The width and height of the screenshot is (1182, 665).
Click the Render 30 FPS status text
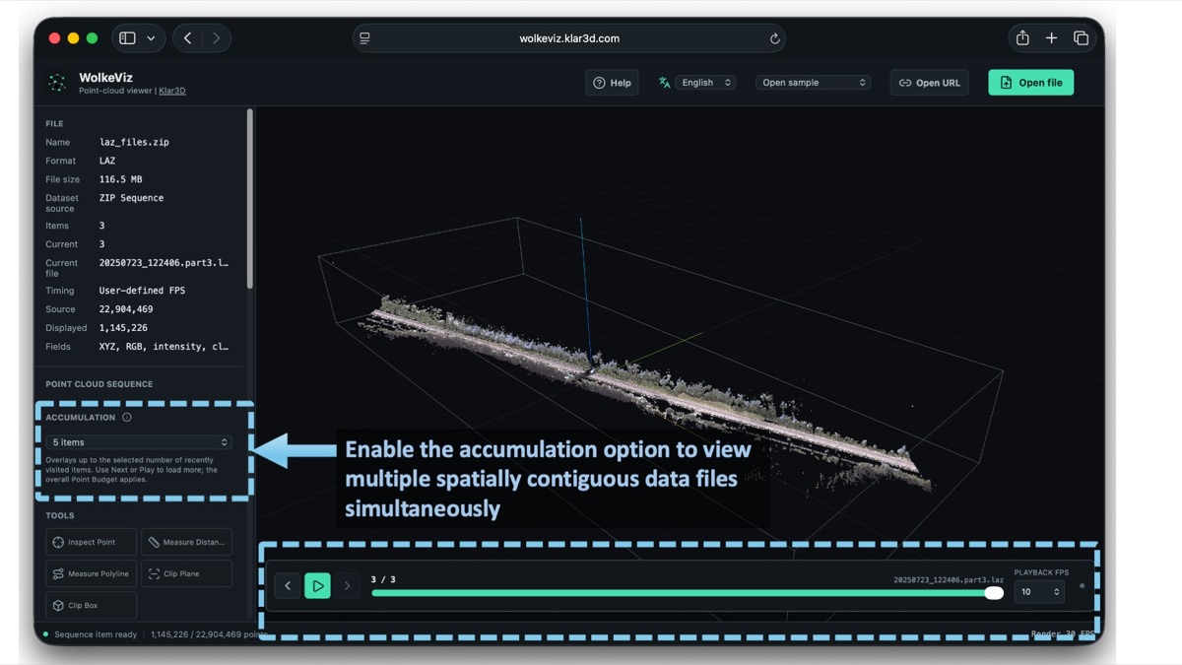point(1063,633)
